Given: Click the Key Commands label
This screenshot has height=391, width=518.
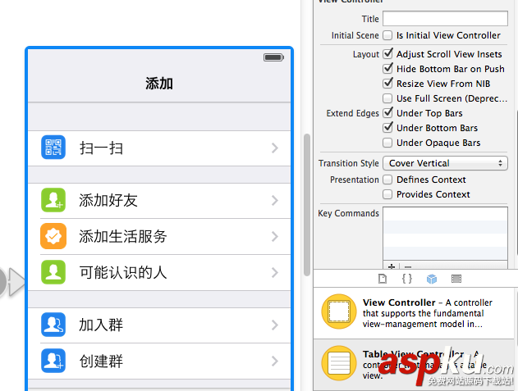Looking at the screenshot, I should coord(348,213).
